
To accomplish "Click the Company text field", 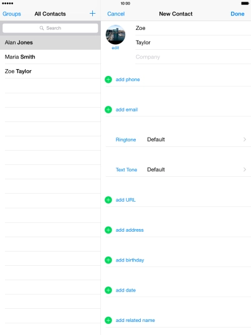I will point(193,57).
